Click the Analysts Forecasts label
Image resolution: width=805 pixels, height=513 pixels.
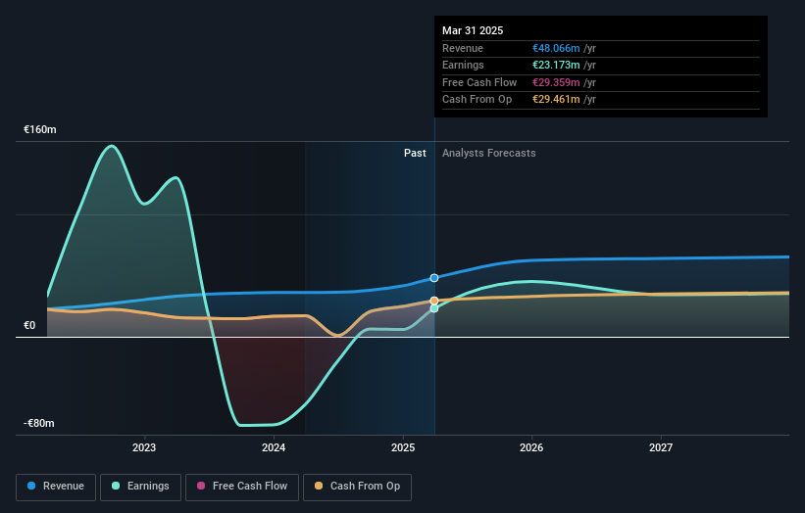point(488,153)
